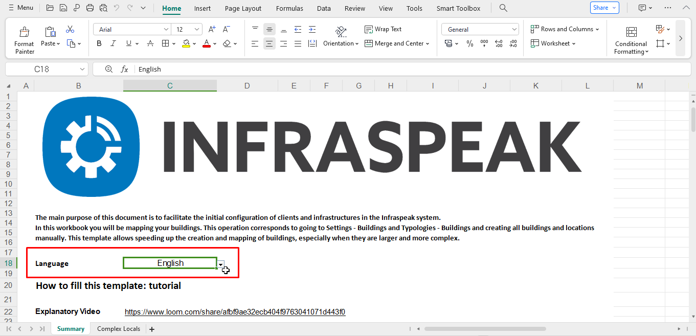Open the comments icon dropdown
This screenshot has width=696, height=336.
tap(645, 8)
